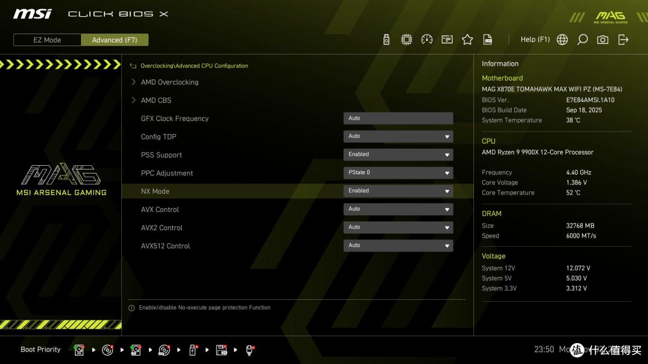Open the Config TDP dropdown
This screenshot has height=364, width=648.
tap(398, 136)
